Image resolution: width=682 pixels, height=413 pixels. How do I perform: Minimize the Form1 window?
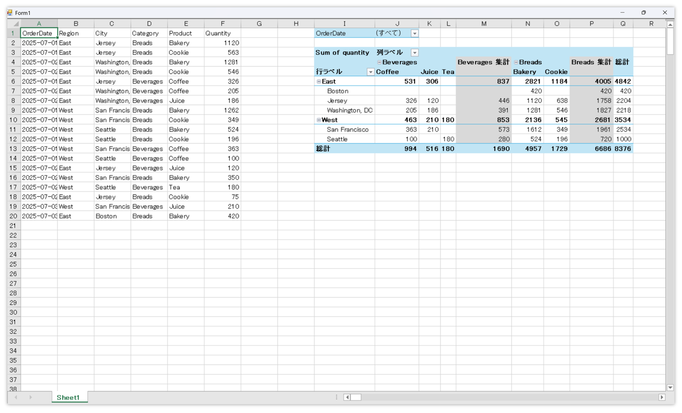pos(622,12)
